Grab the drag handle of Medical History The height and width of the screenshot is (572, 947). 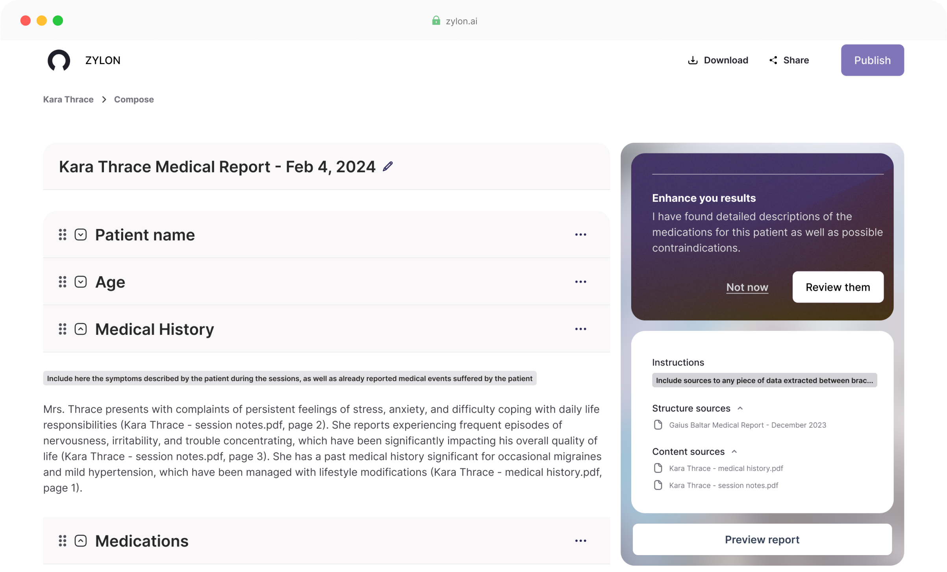62,329
